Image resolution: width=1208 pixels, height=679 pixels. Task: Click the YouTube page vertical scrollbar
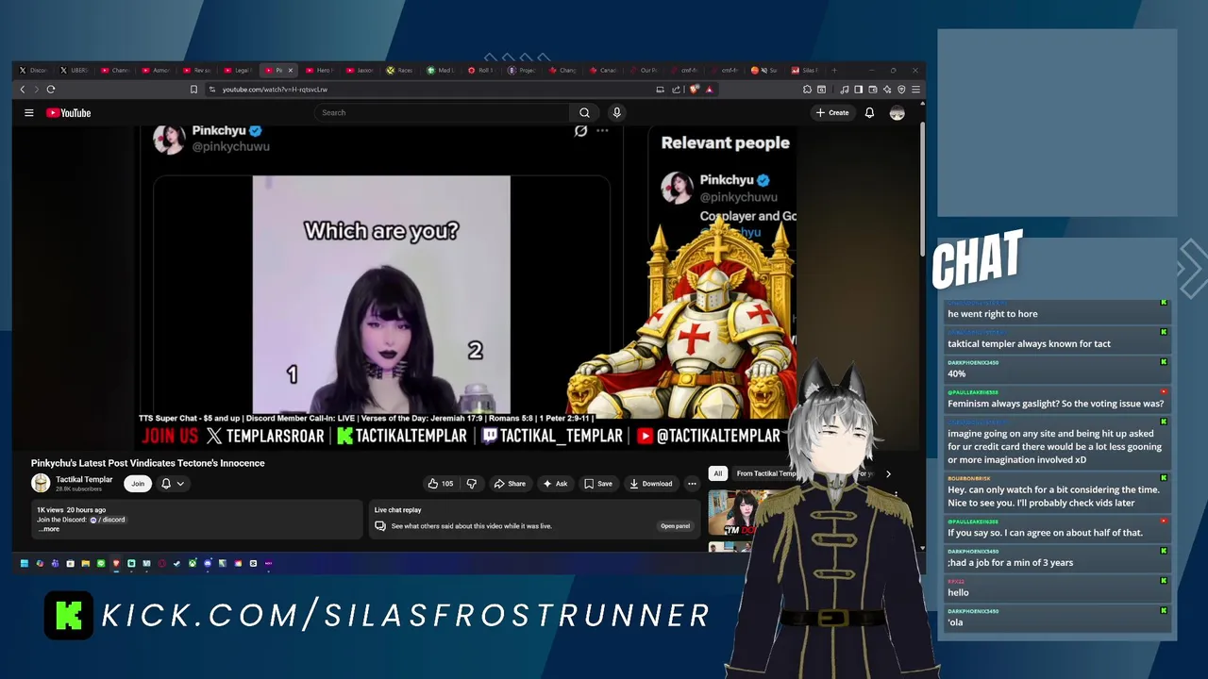coord(923,189)
